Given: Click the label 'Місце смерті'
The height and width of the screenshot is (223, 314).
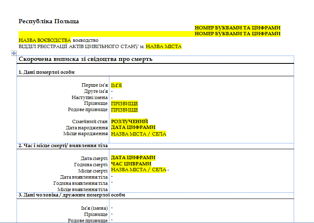Looking at the screenshot, I should [x=93, y=171].
